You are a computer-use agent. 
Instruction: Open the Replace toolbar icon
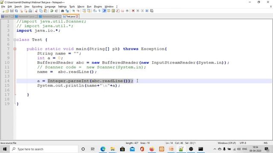point(67,11)
